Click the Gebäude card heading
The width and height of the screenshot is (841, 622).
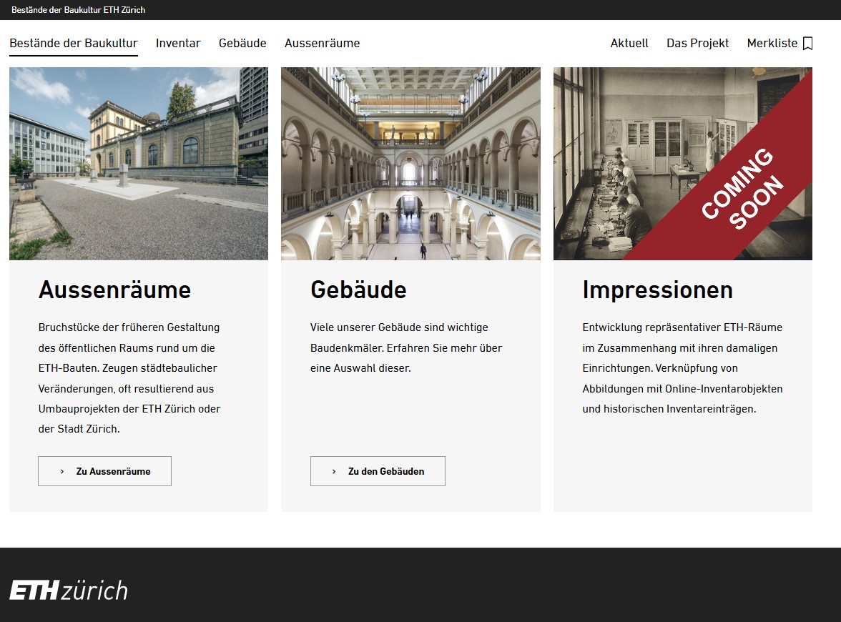(358, 290)
